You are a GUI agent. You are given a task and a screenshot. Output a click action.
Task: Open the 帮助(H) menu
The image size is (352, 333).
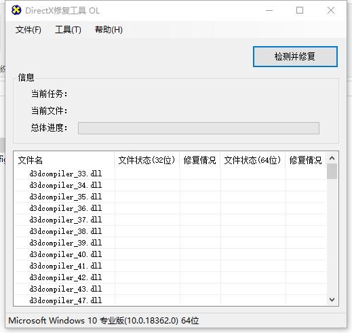[109, 30]
